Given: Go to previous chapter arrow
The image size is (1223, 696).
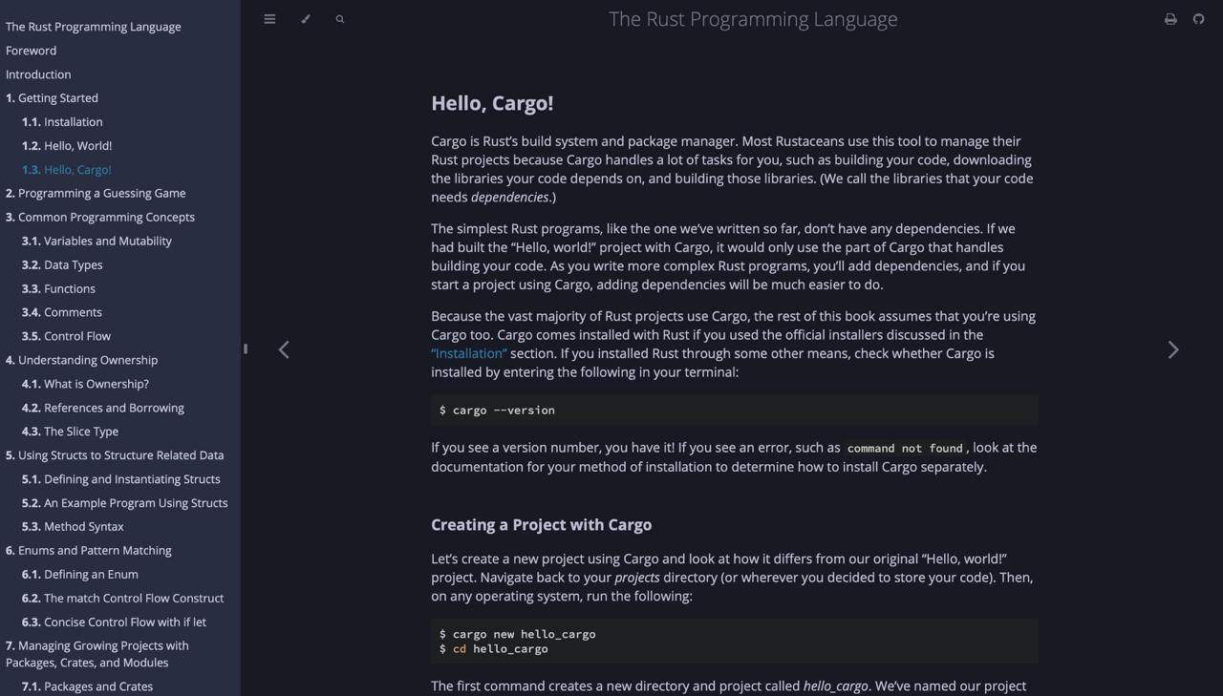Looking at the screenshot, I should 284,350.
